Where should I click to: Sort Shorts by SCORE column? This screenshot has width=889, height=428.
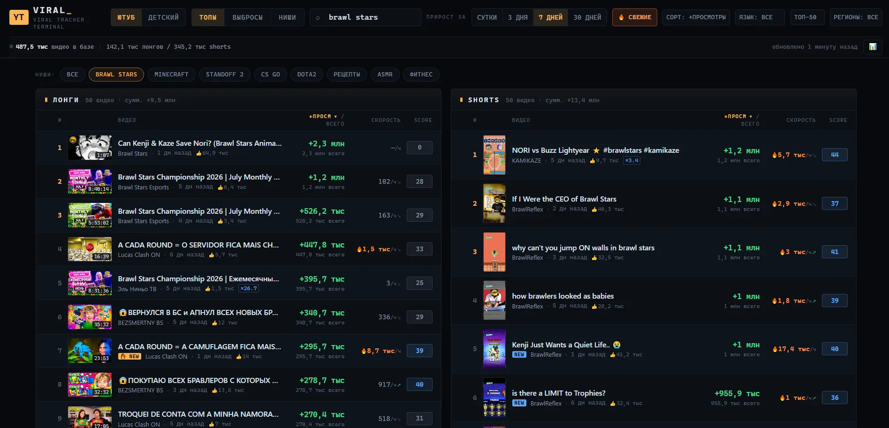[838, 120]
